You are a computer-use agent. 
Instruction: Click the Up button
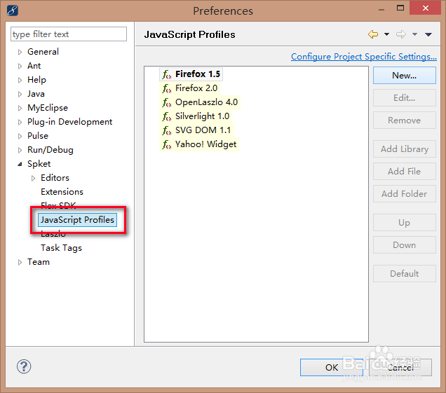(405, 223)
